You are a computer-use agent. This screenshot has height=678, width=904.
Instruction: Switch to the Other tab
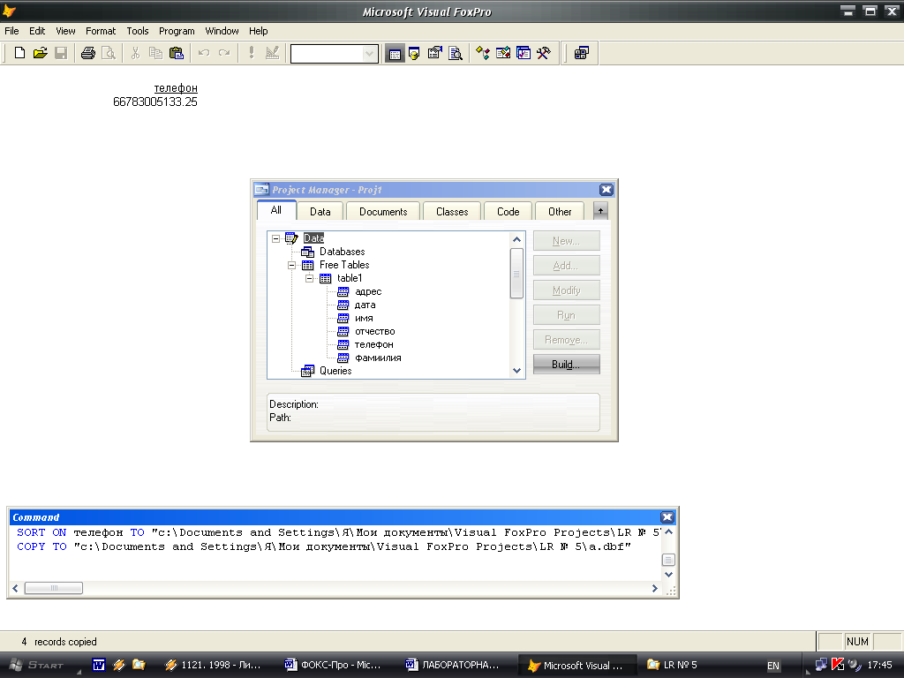[x=560, y=212]
